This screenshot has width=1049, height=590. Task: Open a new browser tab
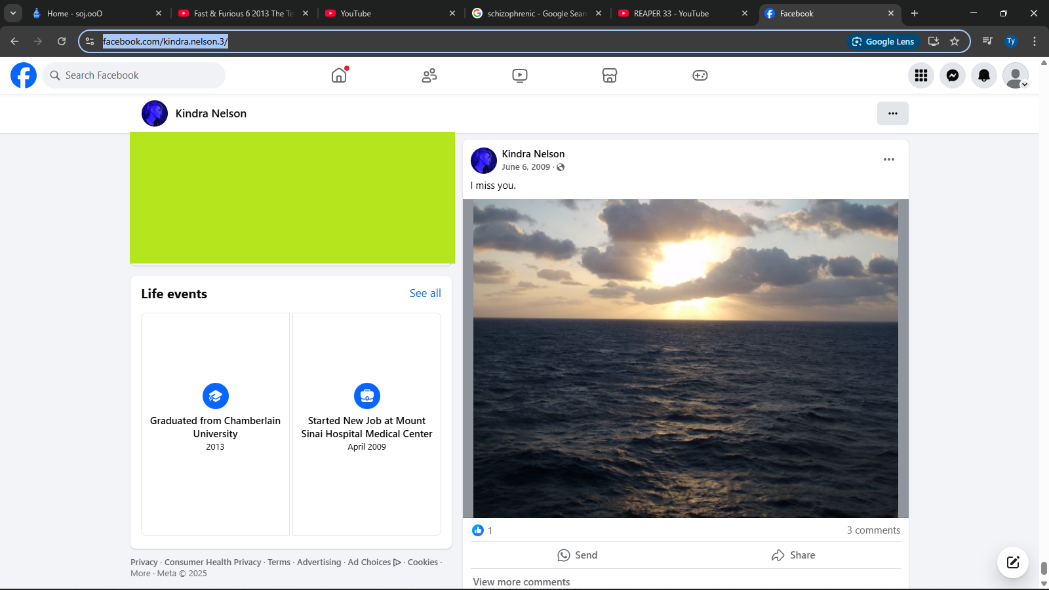pos(915,13)
